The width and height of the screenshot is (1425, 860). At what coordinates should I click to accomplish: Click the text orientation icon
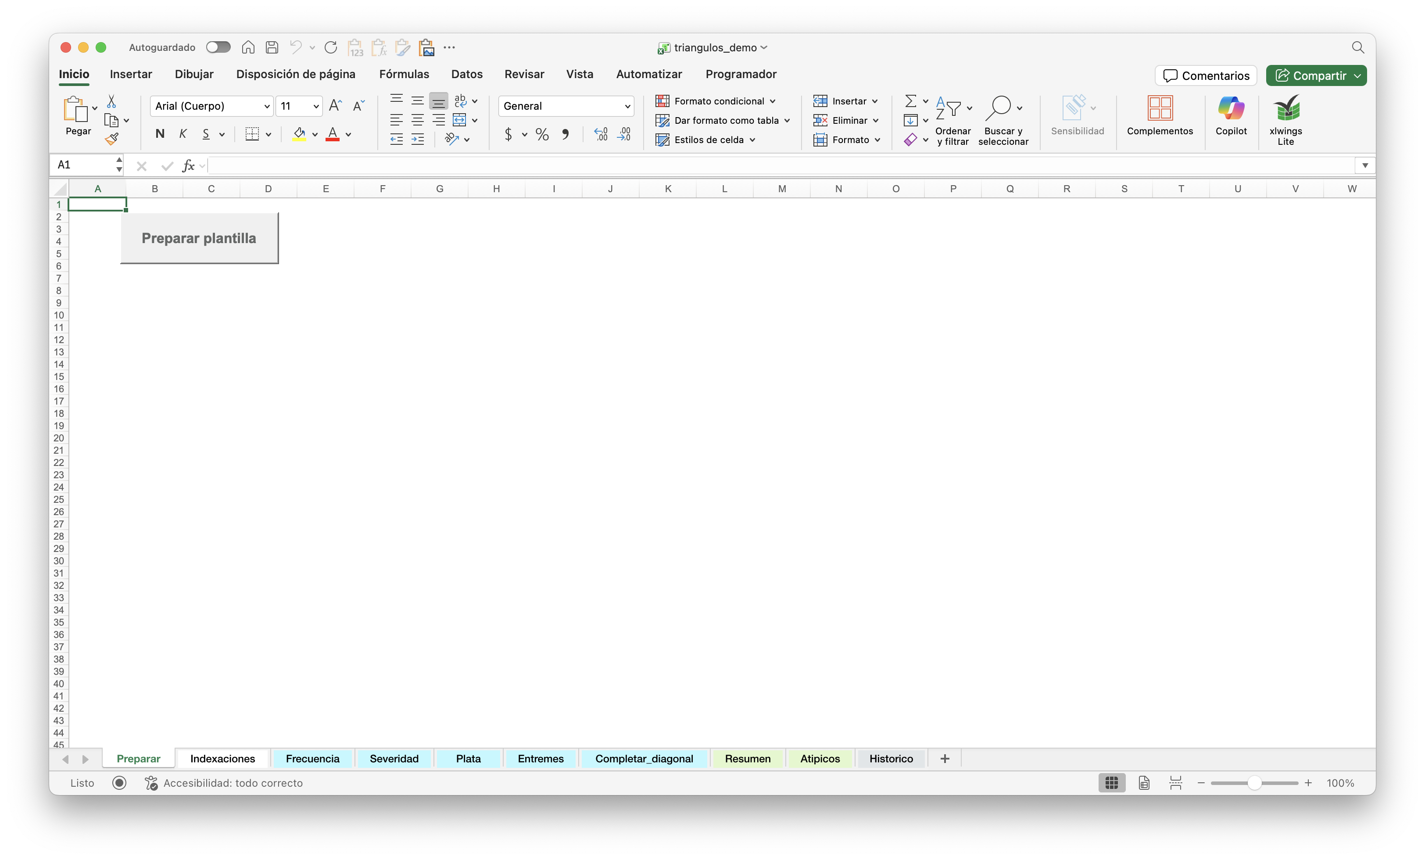coord(452,139)
